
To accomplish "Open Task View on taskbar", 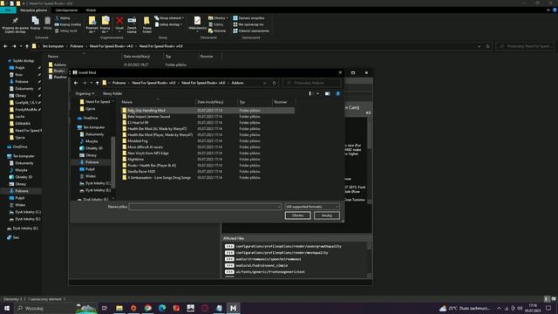I will pos(105,308).
